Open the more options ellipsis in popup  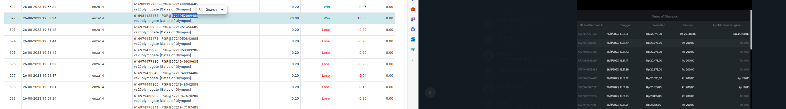(x=223, y=9)
